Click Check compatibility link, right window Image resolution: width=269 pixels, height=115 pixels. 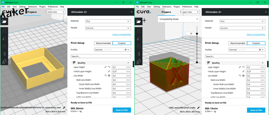[x=256, y=35]
